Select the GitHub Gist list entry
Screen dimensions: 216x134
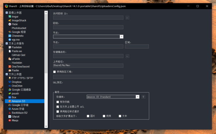tap(18, 55)
